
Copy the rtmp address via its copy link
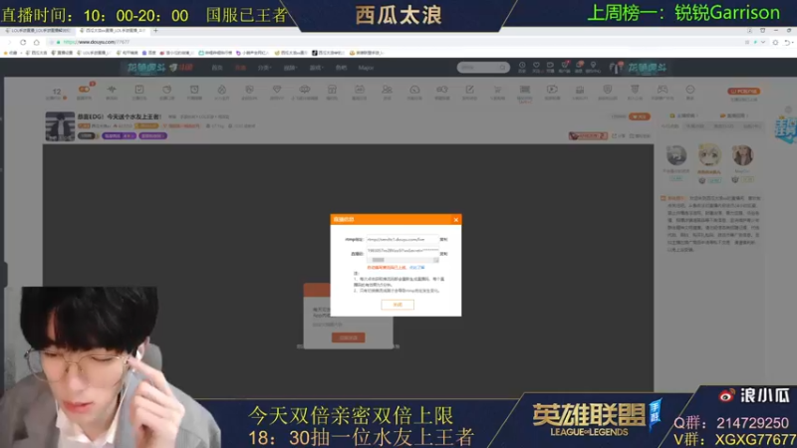point(443,239)
